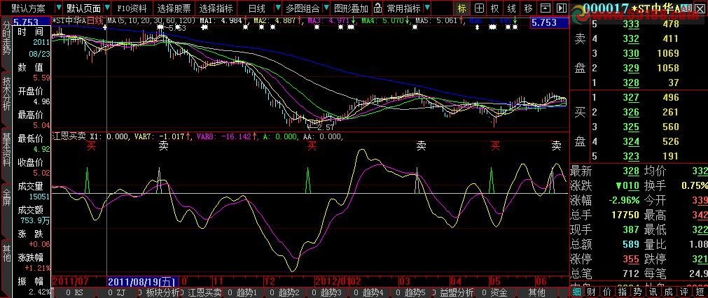Click the grid layout window icon
This screenshot has width=708, height=298.
479,8
